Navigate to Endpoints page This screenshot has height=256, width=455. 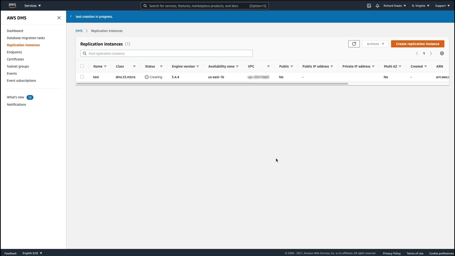[x=15, y=52]
